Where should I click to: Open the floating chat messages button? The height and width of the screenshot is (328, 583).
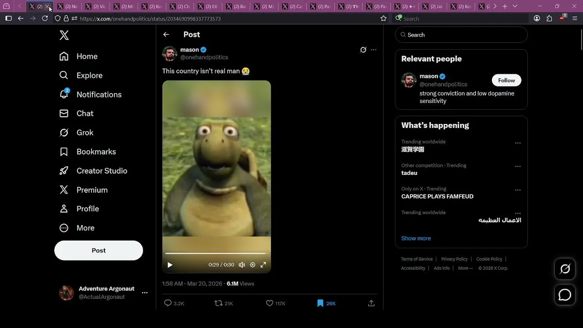[565, 295]
